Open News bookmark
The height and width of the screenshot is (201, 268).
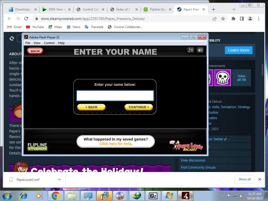click(x=74, y=27)
